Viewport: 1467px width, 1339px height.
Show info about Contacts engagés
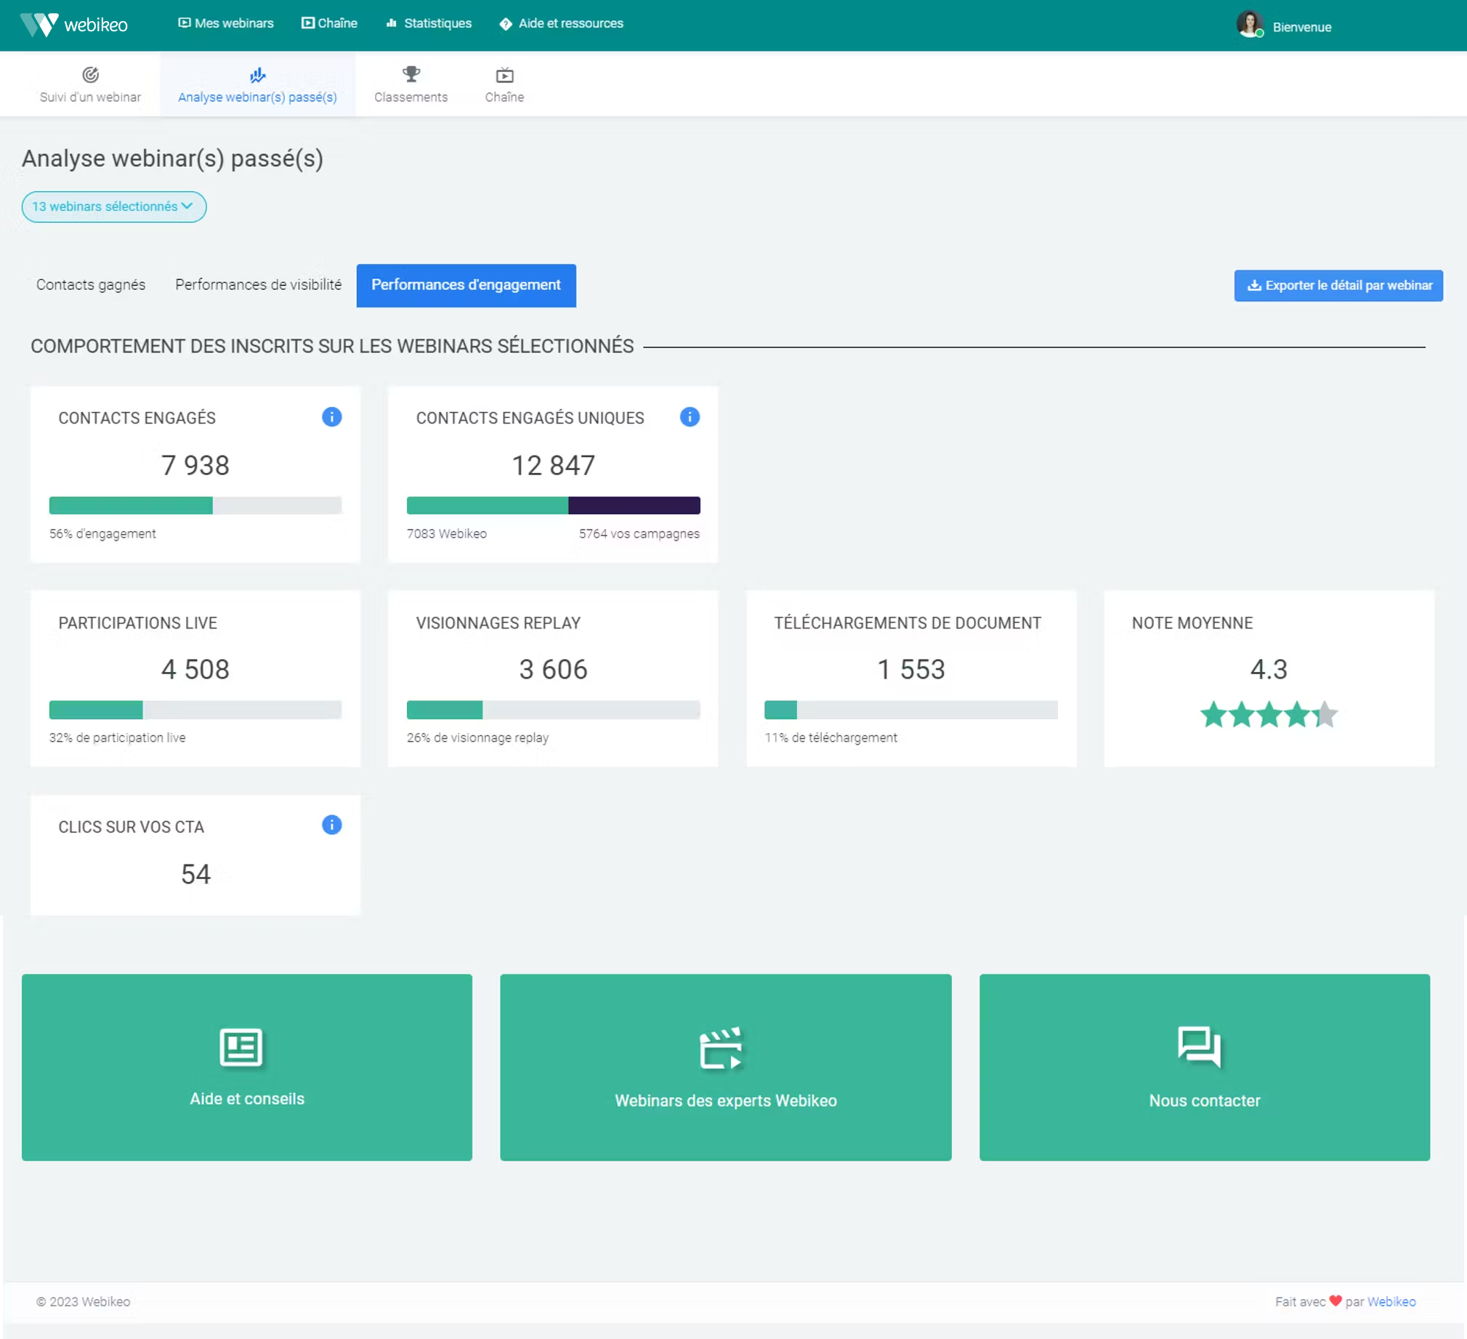pyautogui.click(x=332, y=417)
